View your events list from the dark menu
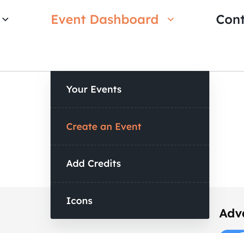244x233 pixels. tap(94, 89)
